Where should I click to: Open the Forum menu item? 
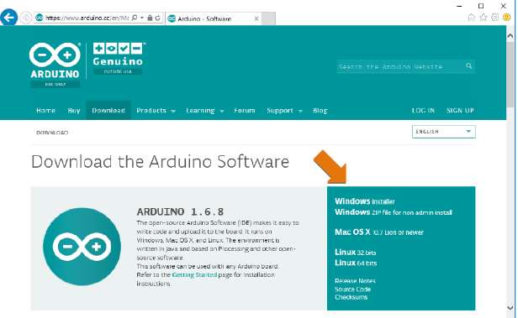click(245, 111)
